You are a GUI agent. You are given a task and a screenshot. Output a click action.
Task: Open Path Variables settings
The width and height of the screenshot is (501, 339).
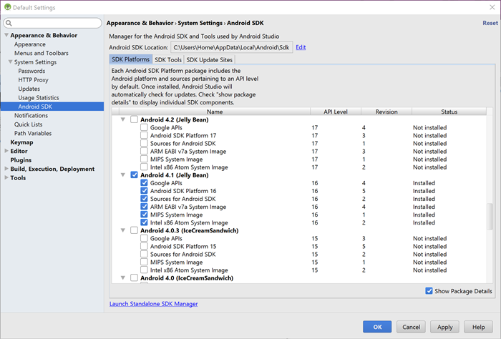33,134
